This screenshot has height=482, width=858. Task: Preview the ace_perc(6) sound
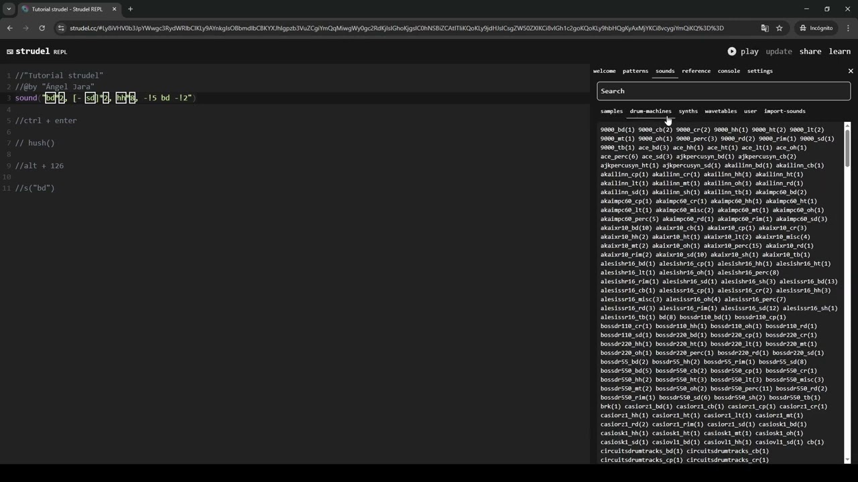tap(619, 157)
